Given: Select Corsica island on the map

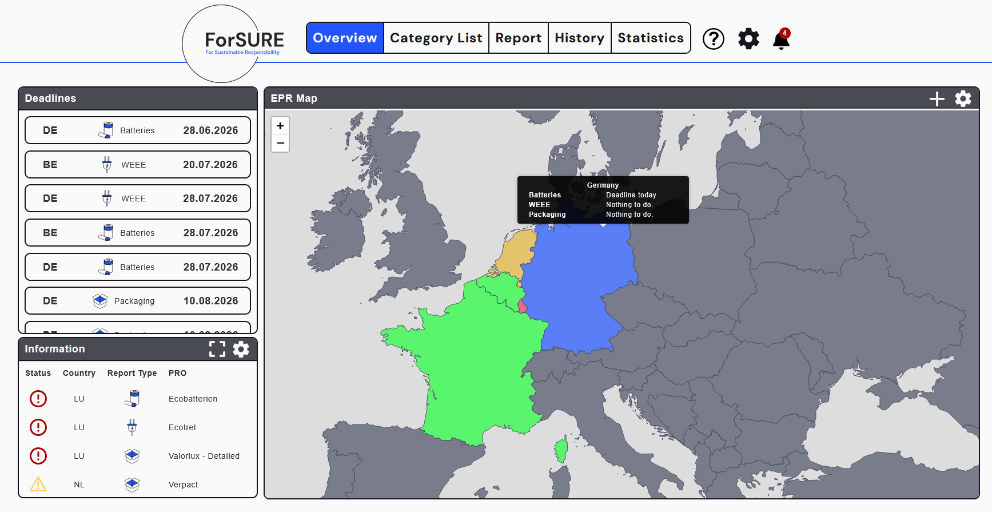Looking at the screenshot, I should pos(562,450).
